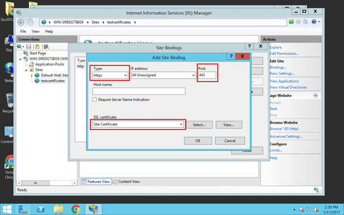Viewport: 344px width, 215px height.
Task: Open the View menu
Action: (35, 31)
